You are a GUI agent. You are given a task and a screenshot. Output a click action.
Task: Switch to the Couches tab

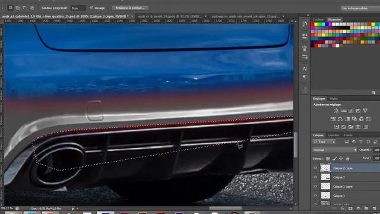[x=333, y=135]
